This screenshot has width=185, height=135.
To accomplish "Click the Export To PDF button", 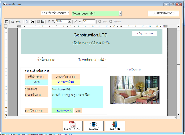I will click(72, 126).
